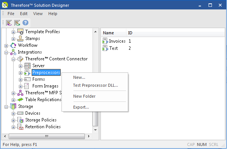This screenshot has height=149, width=227.
Task: Expand the Server node
Action: [20, 66]
